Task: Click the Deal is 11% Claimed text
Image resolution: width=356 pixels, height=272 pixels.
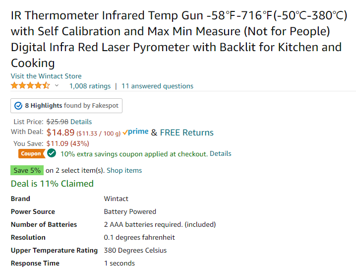Action: (x=52, y=184)
